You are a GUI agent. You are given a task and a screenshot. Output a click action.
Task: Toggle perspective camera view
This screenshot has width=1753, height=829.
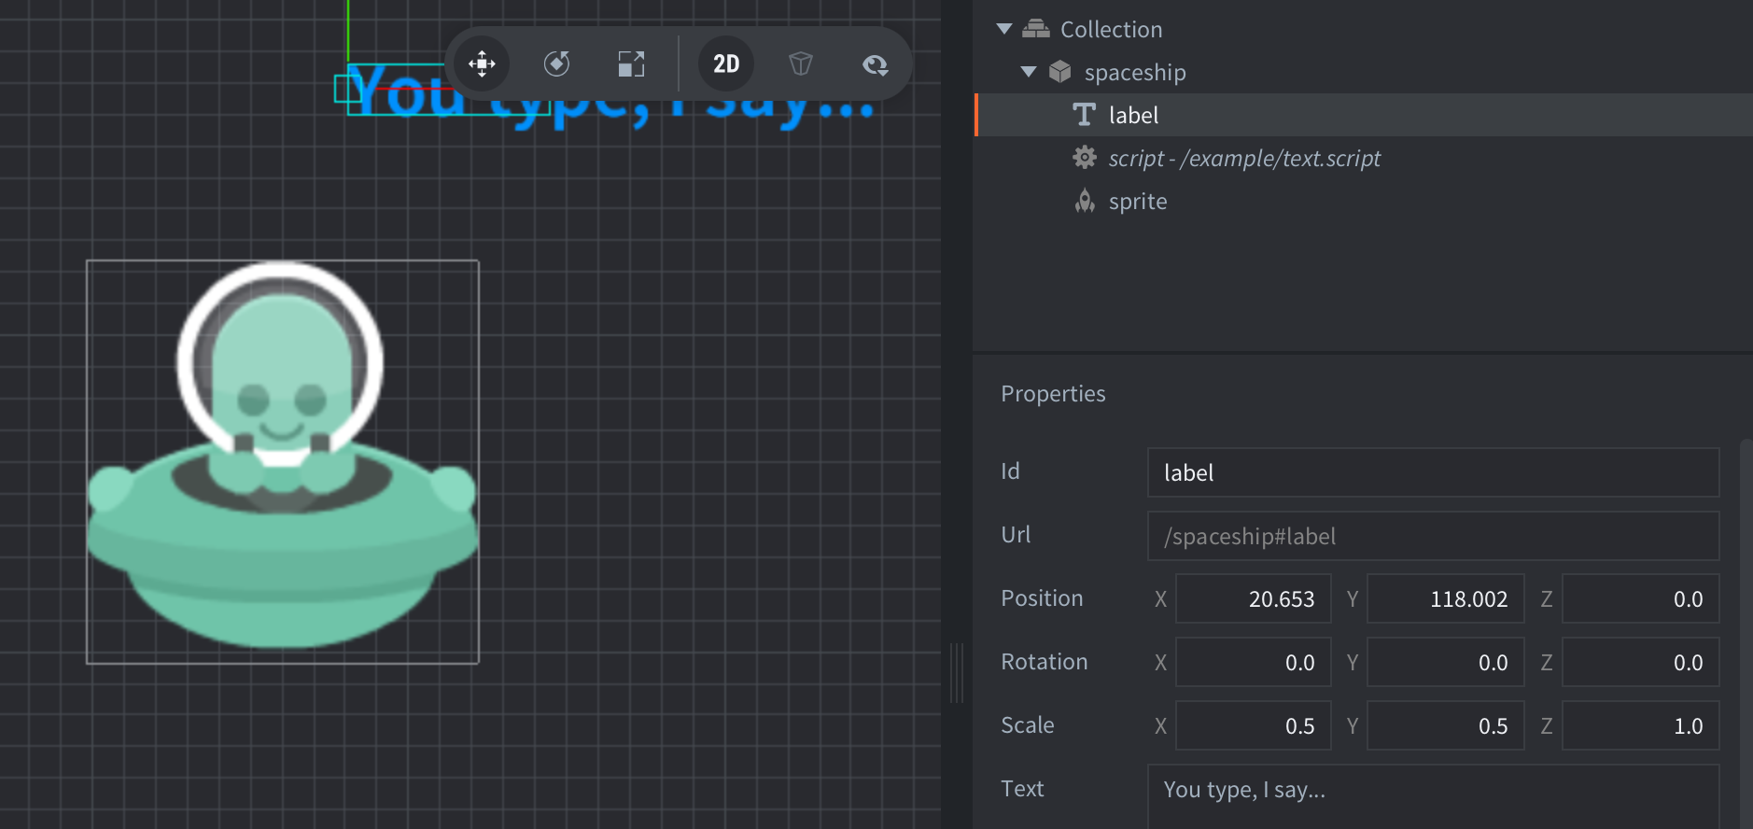click(x=801, y=63)
